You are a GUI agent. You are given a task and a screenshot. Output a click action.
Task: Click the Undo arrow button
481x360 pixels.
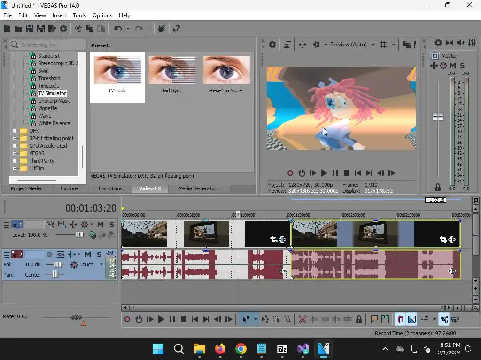[x=118, y=29]
